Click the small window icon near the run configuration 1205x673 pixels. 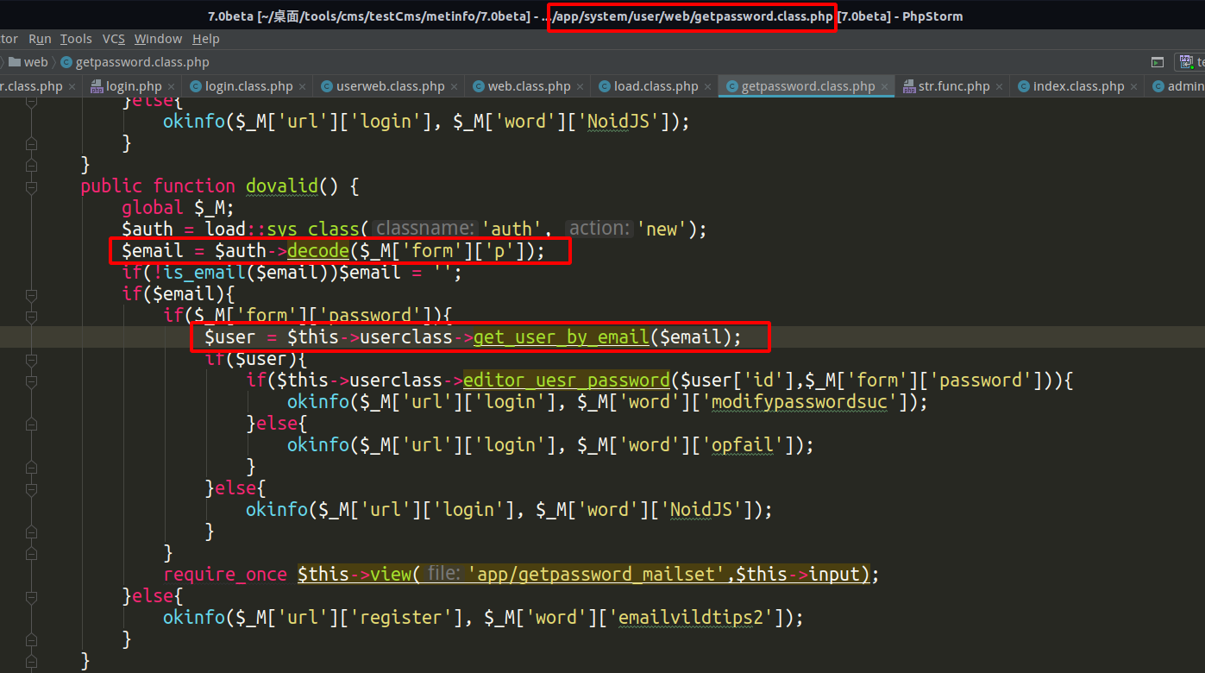[1158, 62]
